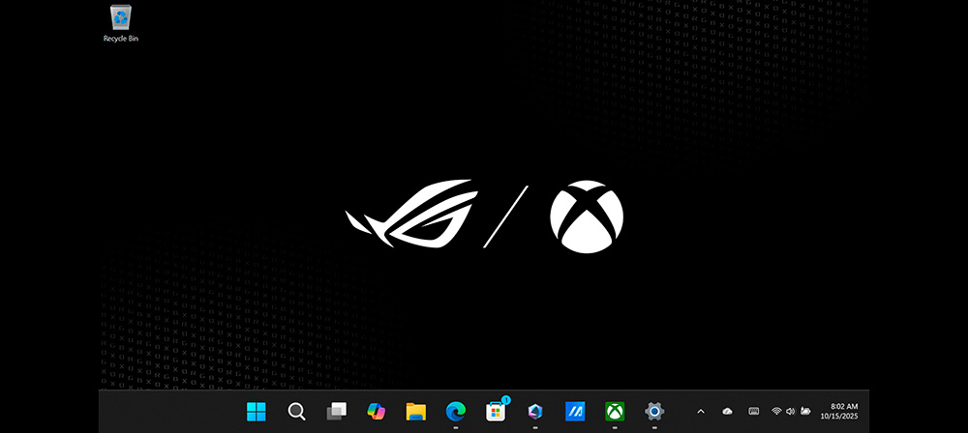Open taskbar Search magnifier
Screen dimensions: 968x433
[x=296, y=412]
